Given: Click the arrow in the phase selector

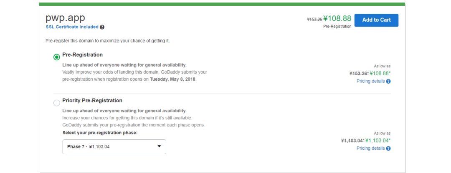Looking at the screenshot, I should [159, 146].
